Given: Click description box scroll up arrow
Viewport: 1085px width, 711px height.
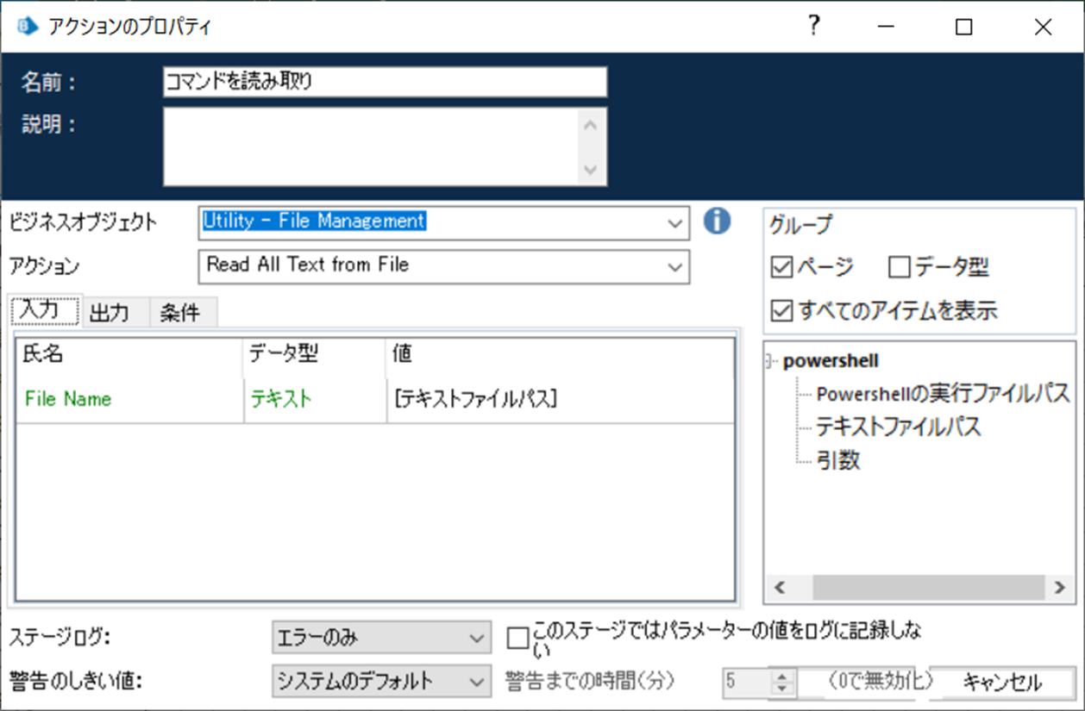Looking at the screenshot, I should [590, 126].
